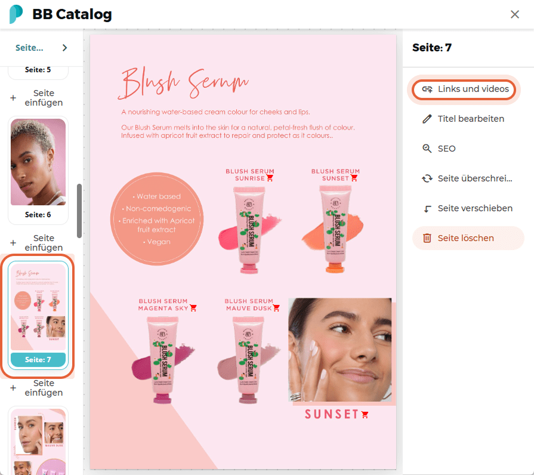
Task: Click the cart icon next to Blush Serum Sunrise
Action: (x=270, y=178)
